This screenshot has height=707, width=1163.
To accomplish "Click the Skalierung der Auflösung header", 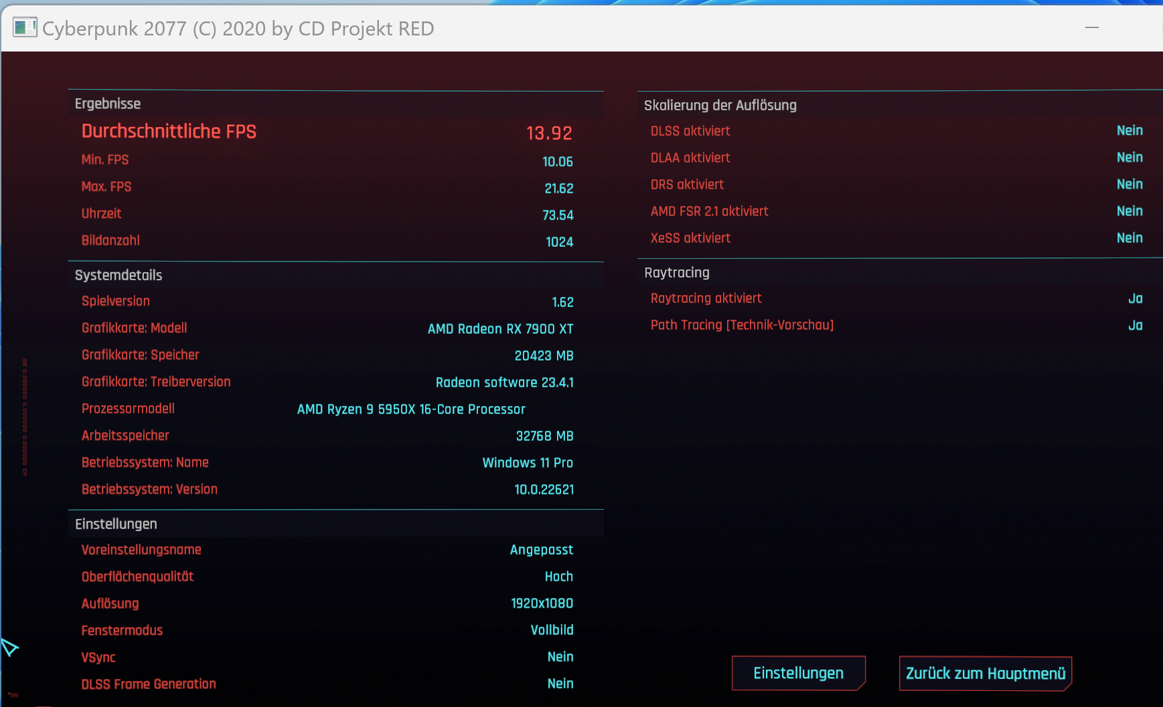I will click(x=720, y=105).
